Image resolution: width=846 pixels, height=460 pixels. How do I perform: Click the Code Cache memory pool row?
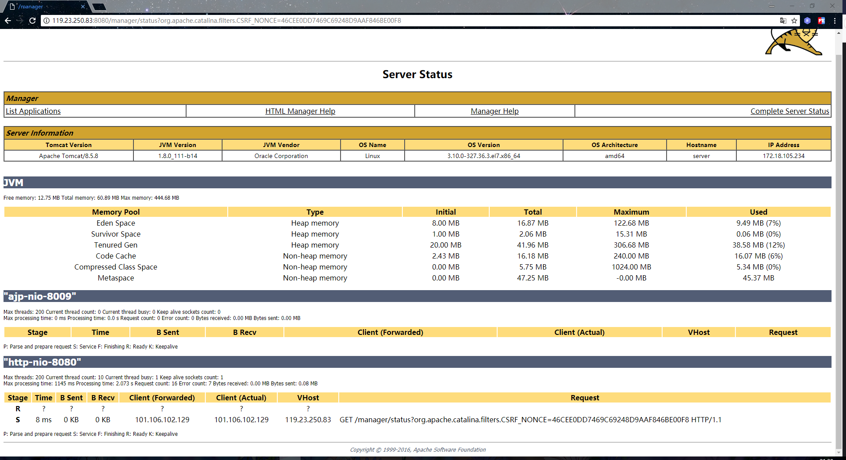[x=417, y=256]
